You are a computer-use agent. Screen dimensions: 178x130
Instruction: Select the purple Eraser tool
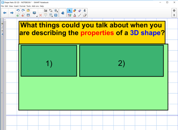coord(80,11)
